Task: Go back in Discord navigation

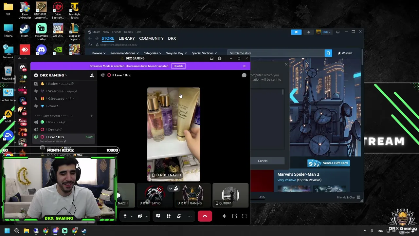Action: pyautogui.click(x=20, y=58)
